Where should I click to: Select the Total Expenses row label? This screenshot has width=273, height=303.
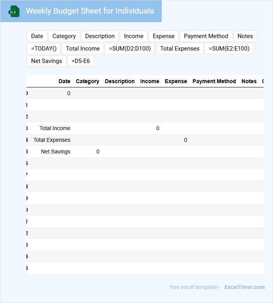(52, 140)
